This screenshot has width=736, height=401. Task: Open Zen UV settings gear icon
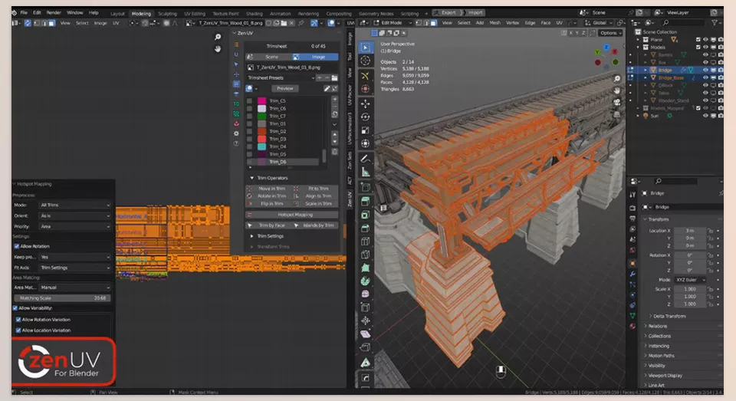(x=236, y=133)
